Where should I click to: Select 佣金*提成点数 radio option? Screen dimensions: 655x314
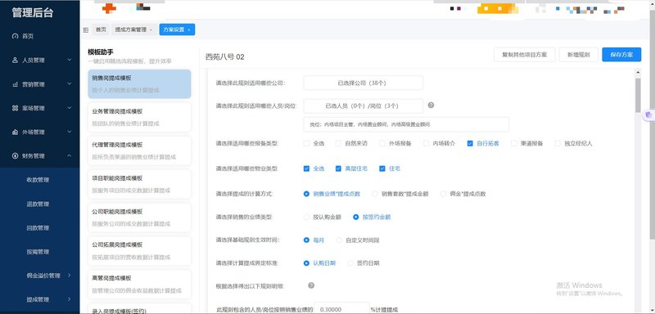(443, 194)
